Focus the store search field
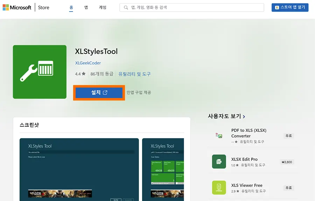This screenshot has height=201, width=315. coord(192,7)
